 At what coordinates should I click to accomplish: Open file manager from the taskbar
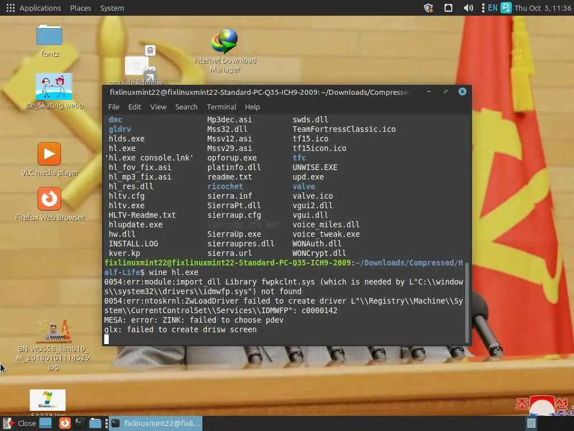point(95,423)
